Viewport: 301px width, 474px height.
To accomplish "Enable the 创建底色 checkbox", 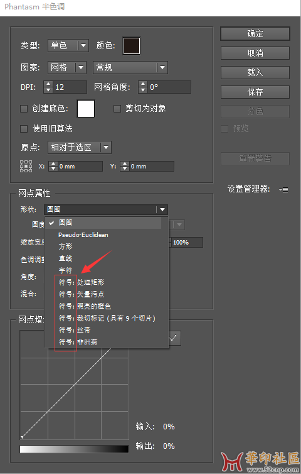I will (x=24, y=109).
